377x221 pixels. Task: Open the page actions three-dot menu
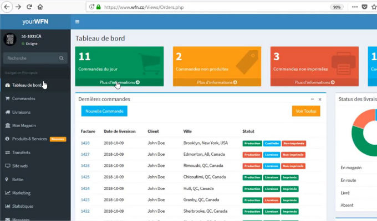point(355,7)
